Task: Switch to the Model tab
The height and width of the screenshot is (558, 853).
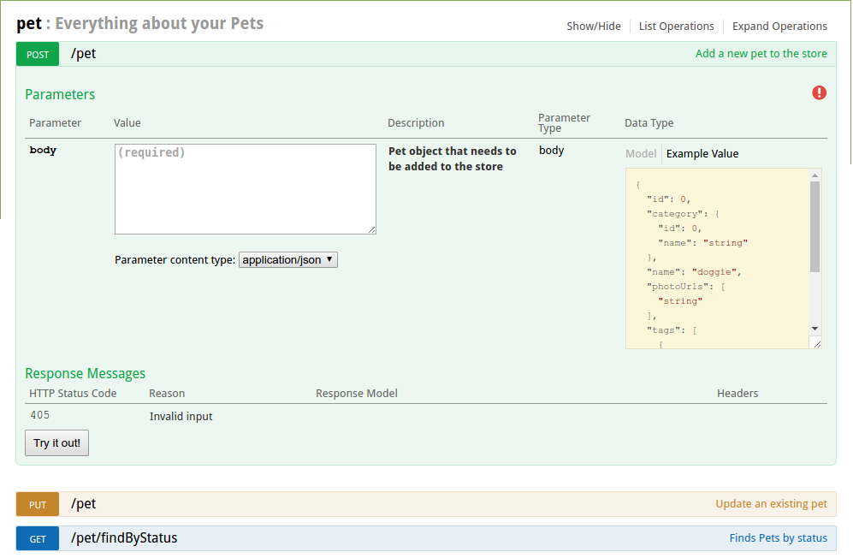Action: pyautogui.click(x=641, y=154)
